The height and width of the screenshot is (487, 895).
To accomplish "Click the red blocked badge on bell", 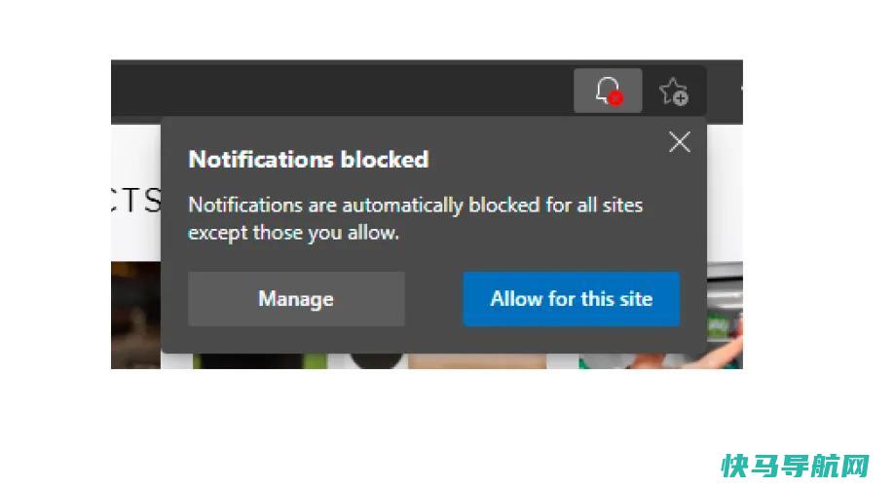I will (615, 98).
